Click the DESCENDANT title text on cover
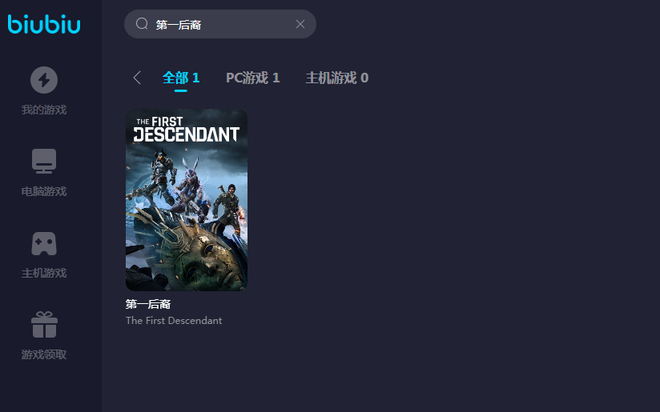The image size is (660, 412). coord(187,134)
